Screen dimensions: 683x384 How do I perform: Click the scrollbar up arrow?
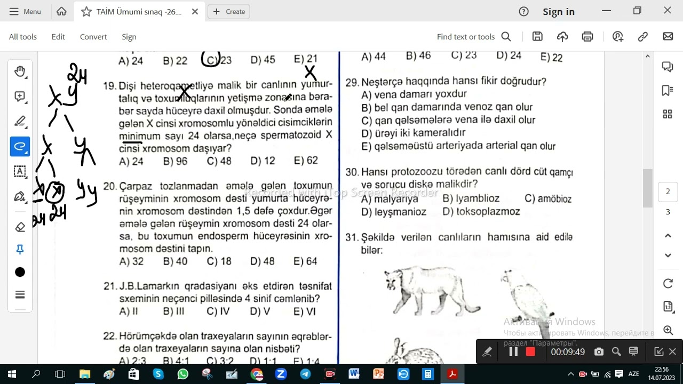tap(647, 56)
